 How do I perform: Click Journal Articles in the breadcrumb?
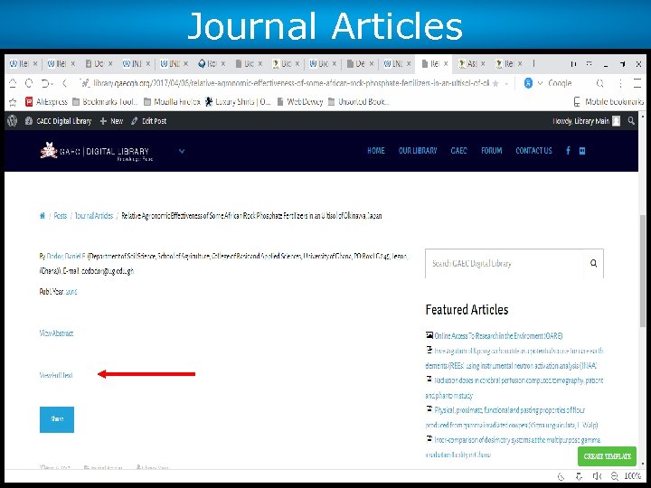pyautogui.click(x=94, y=216)
